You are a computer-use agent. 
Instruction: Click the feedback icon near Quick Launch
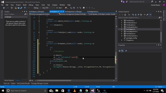pos(127,2)
